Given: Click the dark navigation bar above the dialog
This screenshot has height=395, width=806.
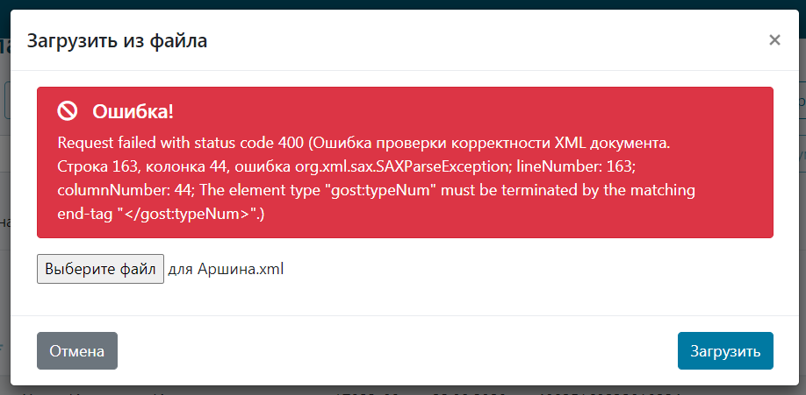Looking at the screenshot, I should pos(403,4).
